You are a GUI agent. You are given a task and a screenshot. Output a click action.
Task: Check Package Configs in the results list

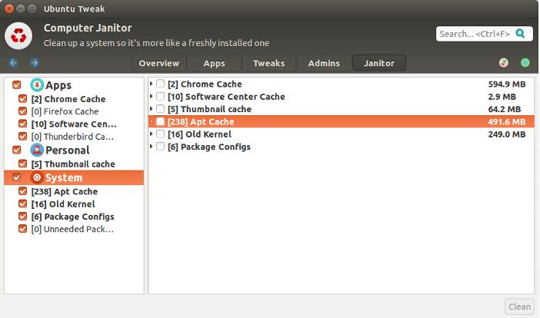(160, 147)
